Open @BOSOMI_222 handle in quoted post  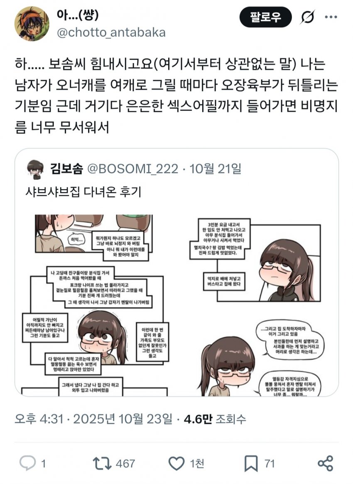[133, 169]
